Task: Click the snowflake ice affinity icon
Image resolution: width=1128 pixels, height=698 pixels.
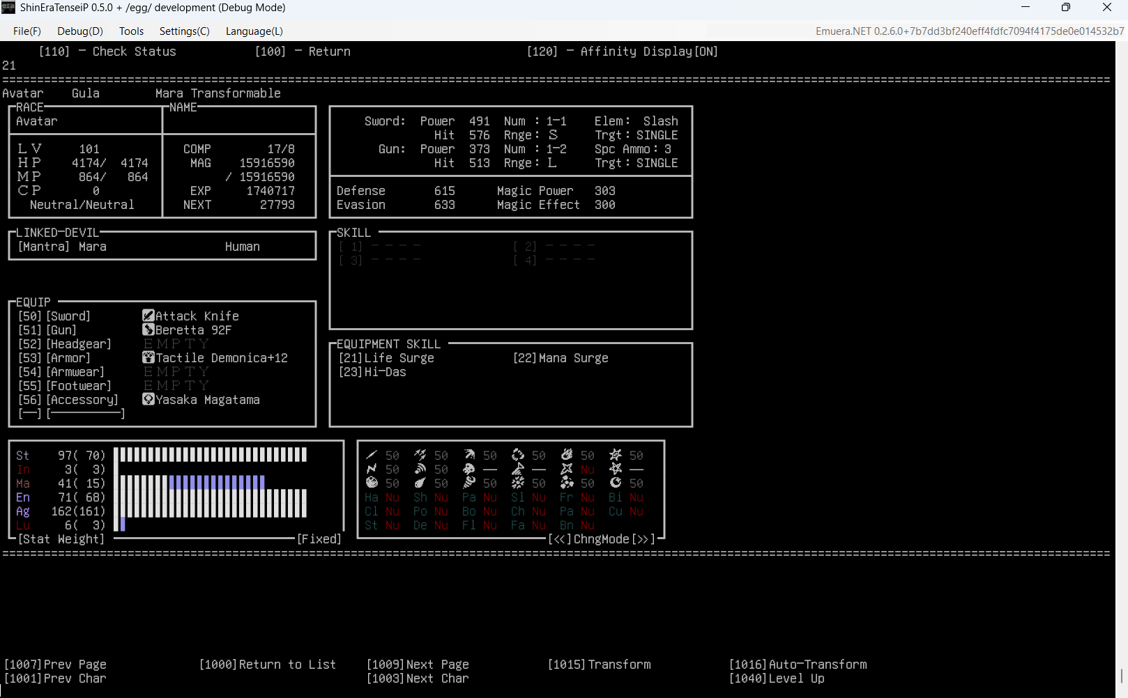Action: pos(517,483)
